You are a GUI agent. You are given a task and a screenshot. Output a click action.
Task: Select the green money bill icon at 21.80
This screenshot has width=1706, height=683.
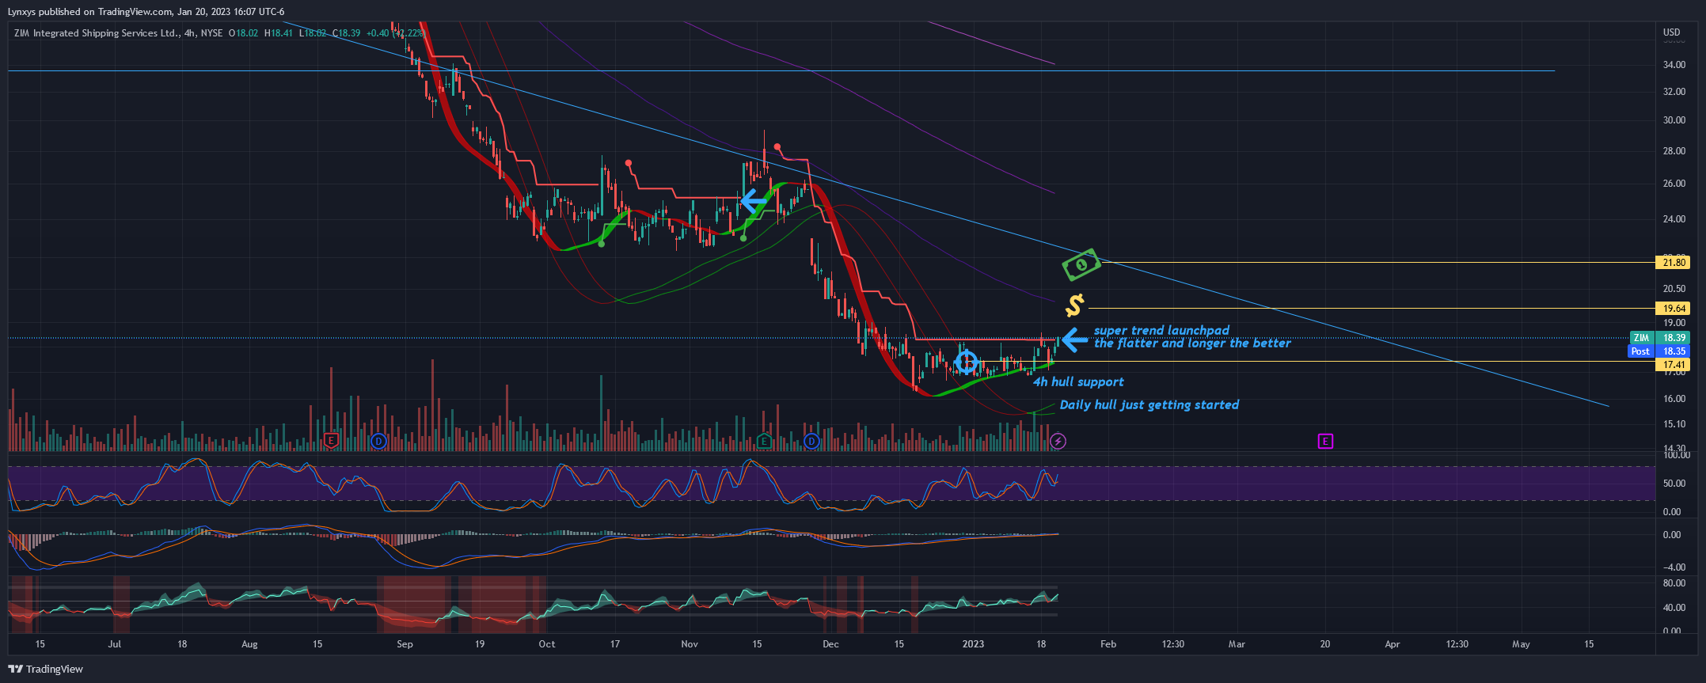coord(1081,265)
